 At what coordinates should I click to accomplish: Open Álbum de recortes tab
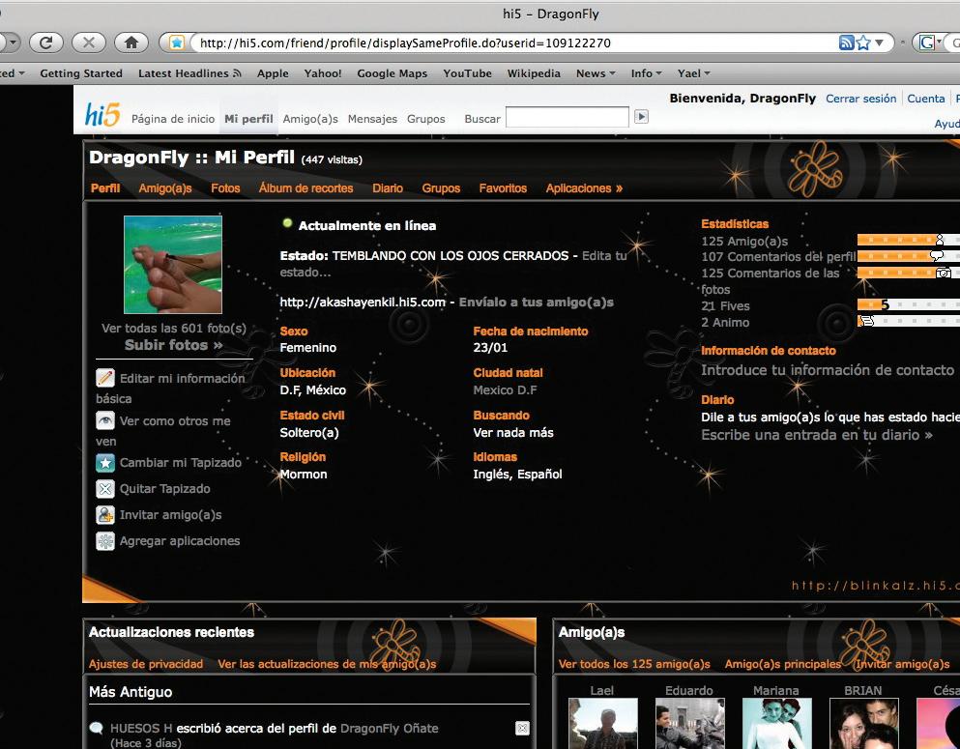[305, 187]
